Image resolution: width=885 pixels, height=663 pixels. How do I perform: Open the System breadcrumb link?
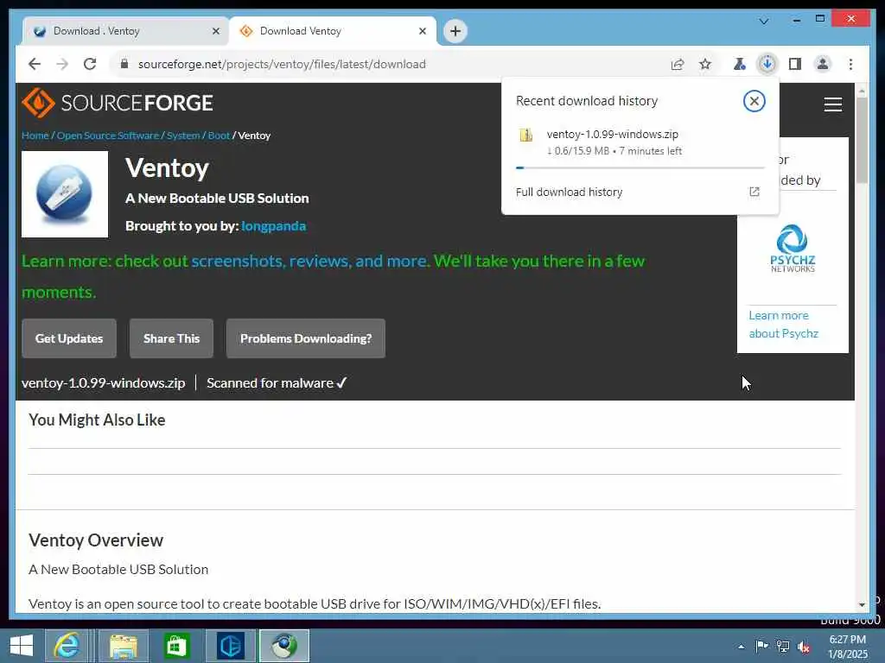click(183, 136)
